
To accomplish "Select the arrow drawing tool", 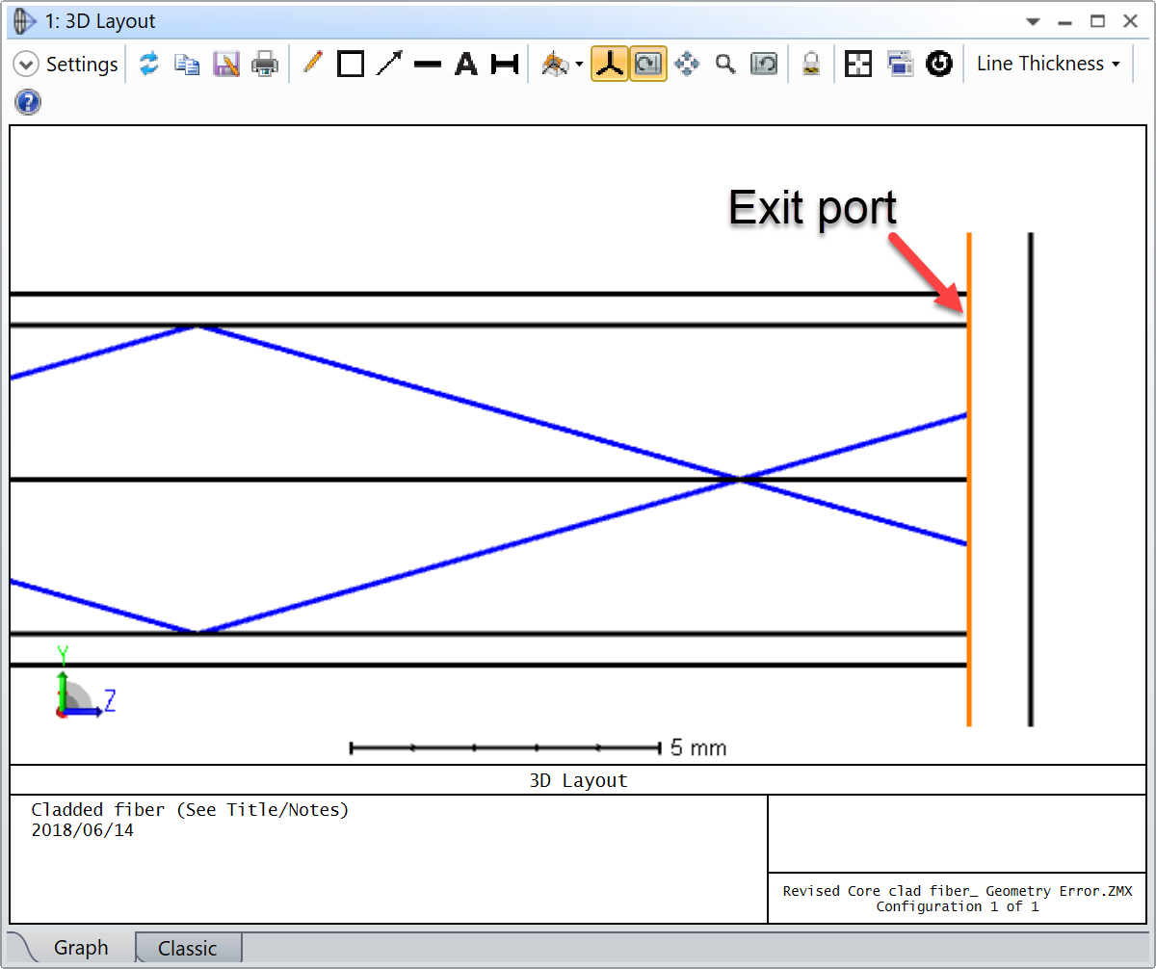I will 389,65.
